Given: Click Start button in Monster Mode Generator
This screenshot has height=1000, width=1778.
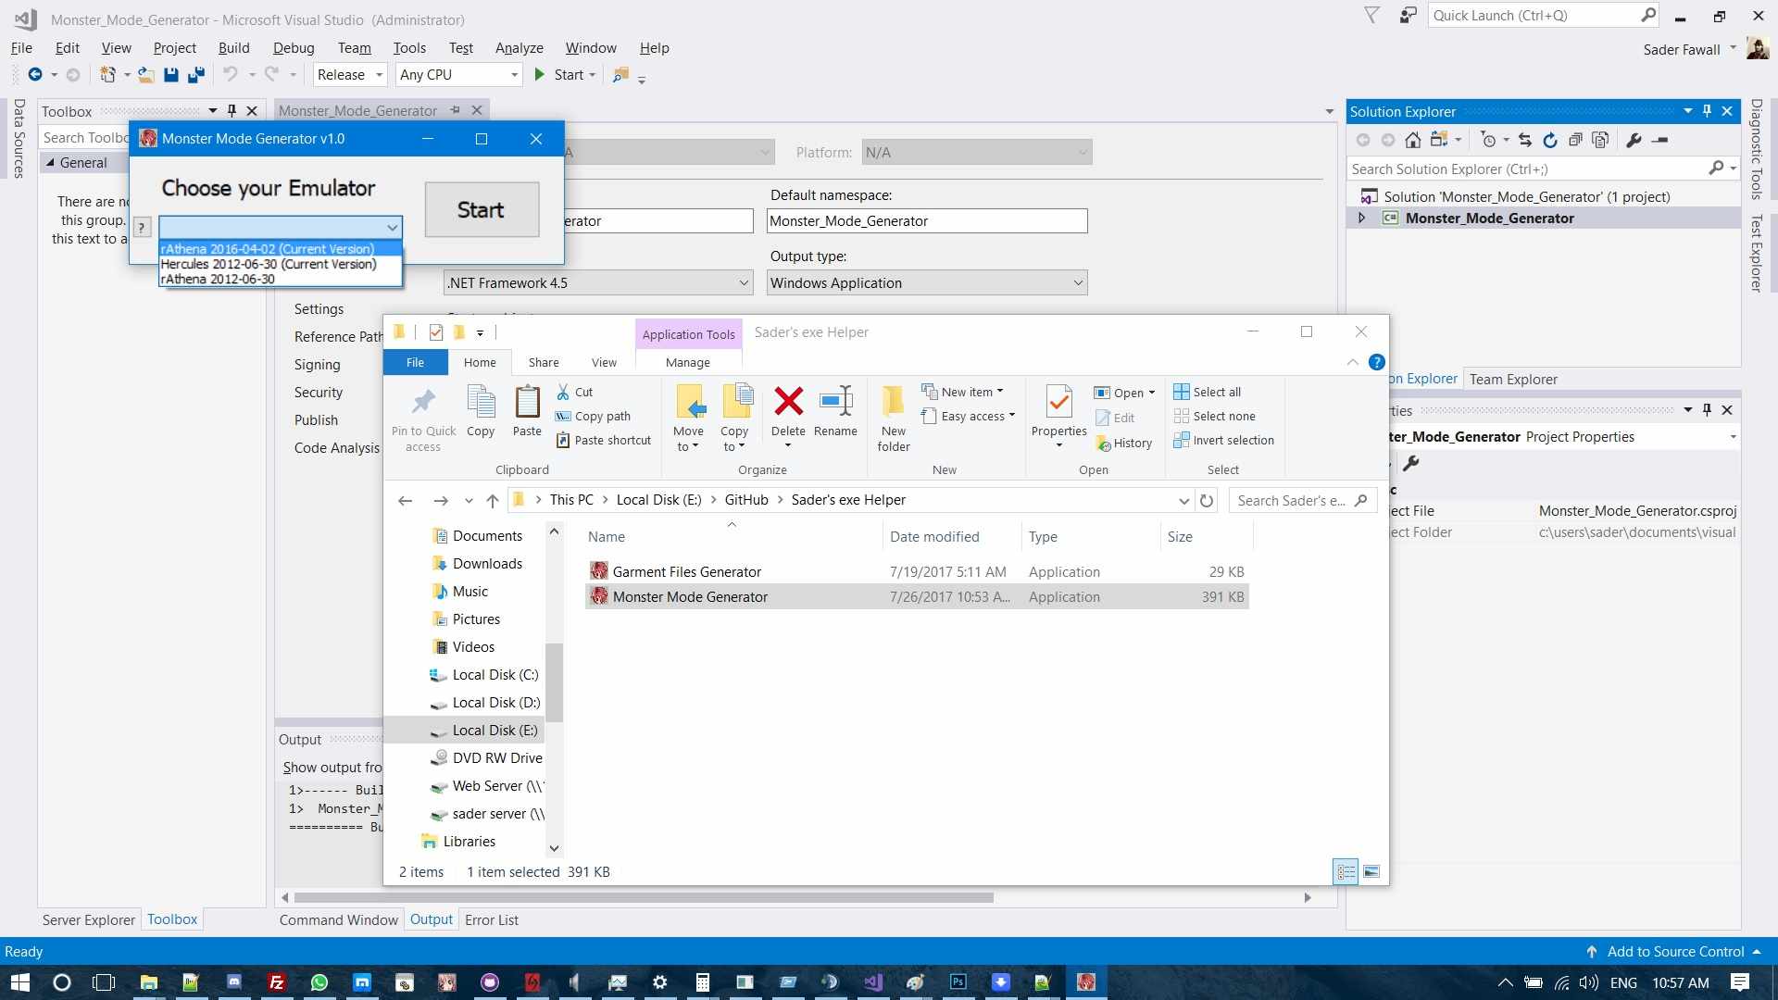Looking at the screenshot, I should (x=482, y=209).
